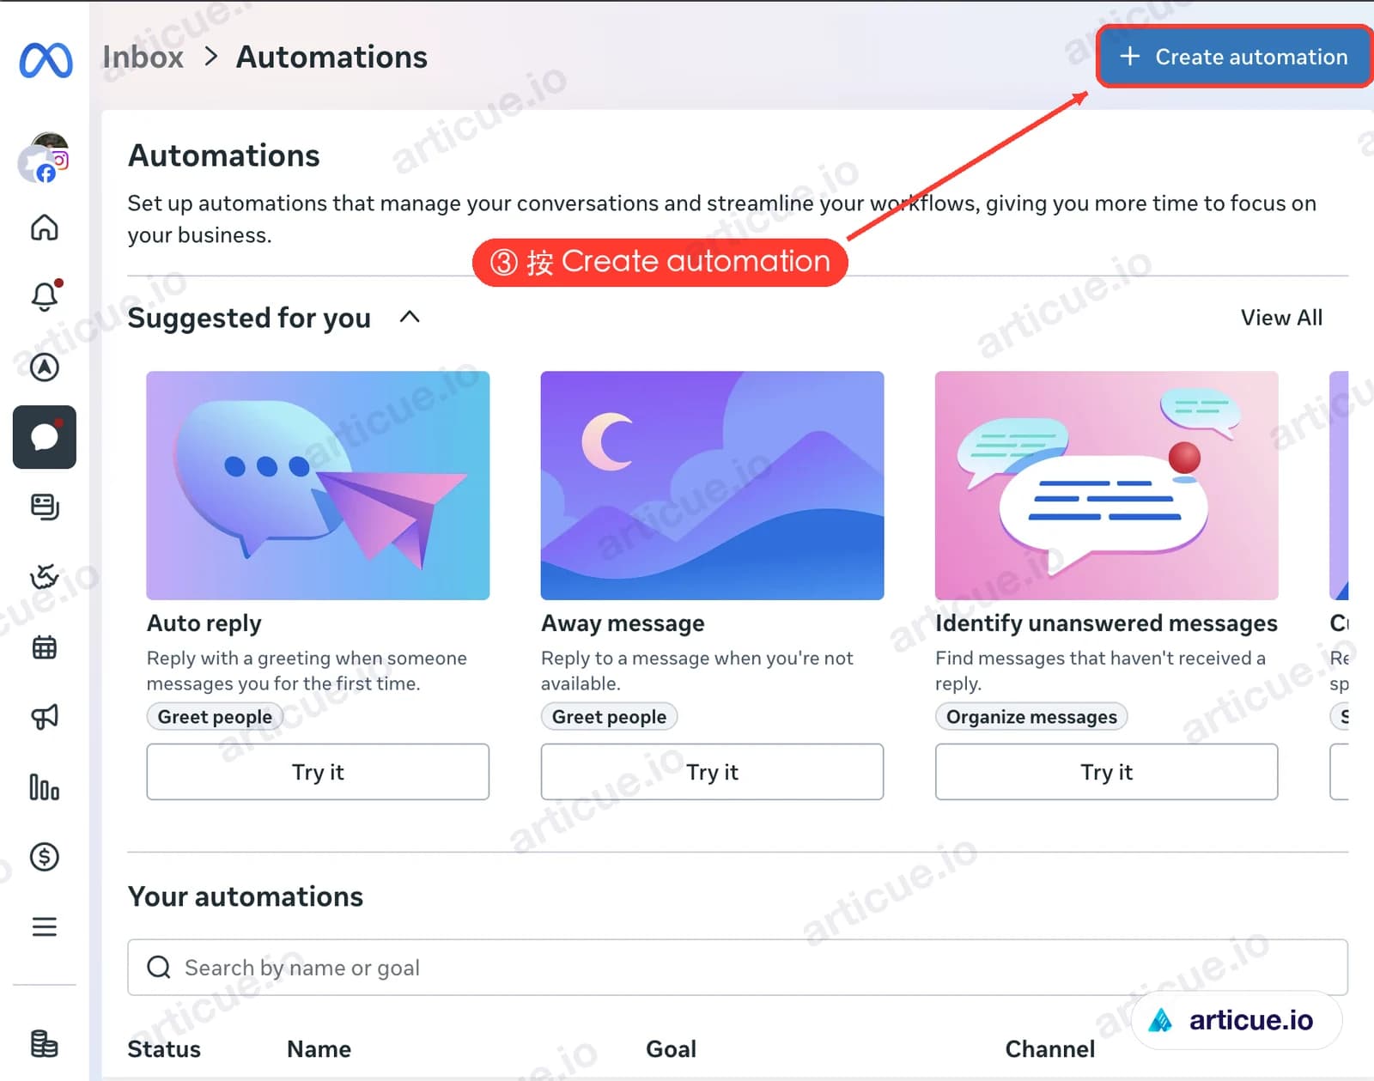Open the bottom sidebar stacked-pages icon
Image resolution: width=1374 pixels, height=1081 pixels.
pyautogui.click(x=45, y=1044)
